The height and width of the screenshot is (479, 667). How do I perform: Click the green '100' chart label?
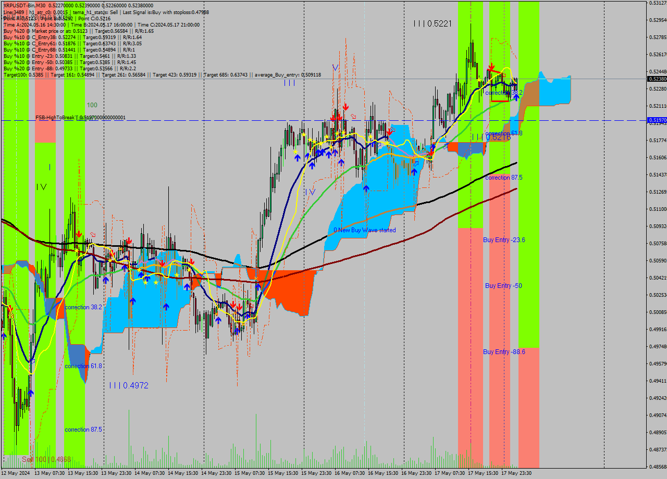(x=92, y=105)
